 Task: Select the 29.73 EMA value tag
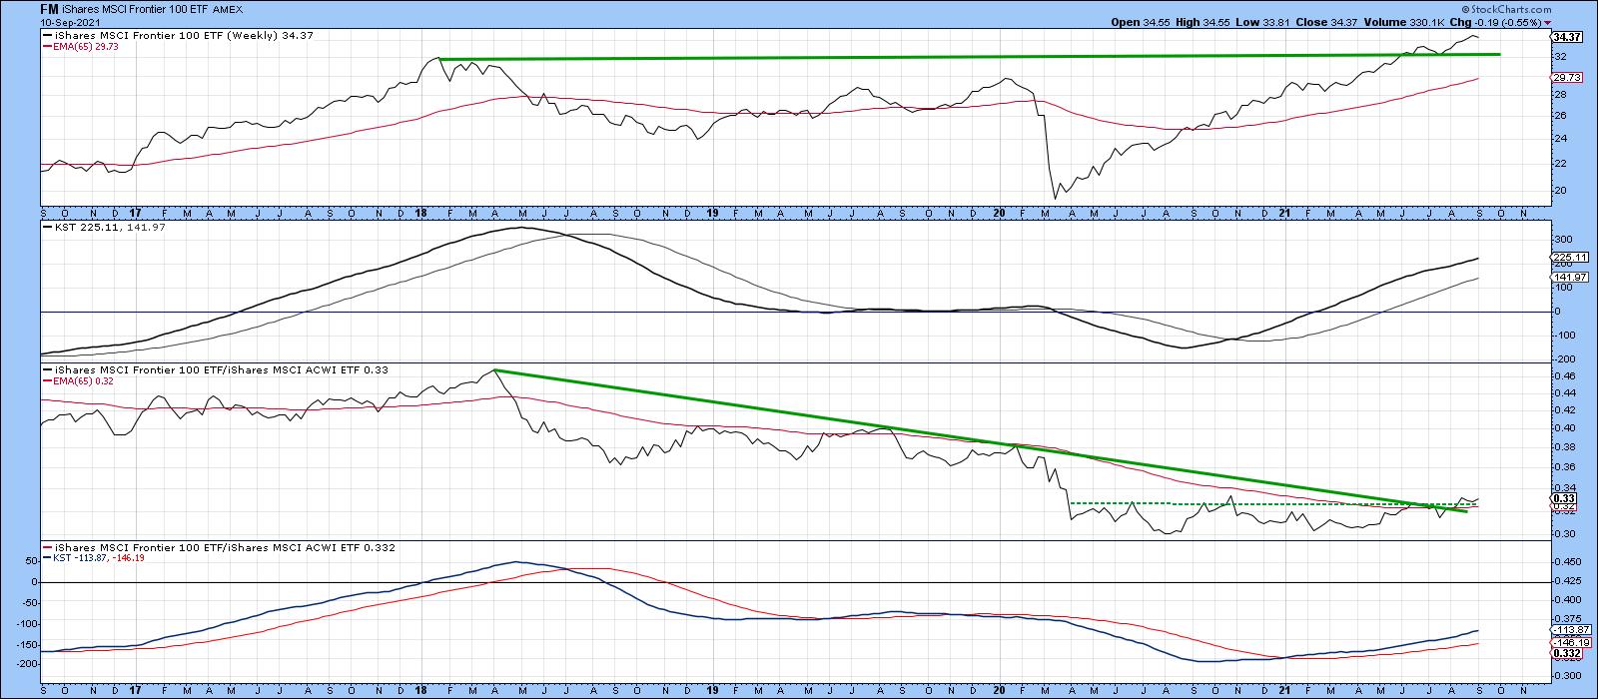(1564, 79)
